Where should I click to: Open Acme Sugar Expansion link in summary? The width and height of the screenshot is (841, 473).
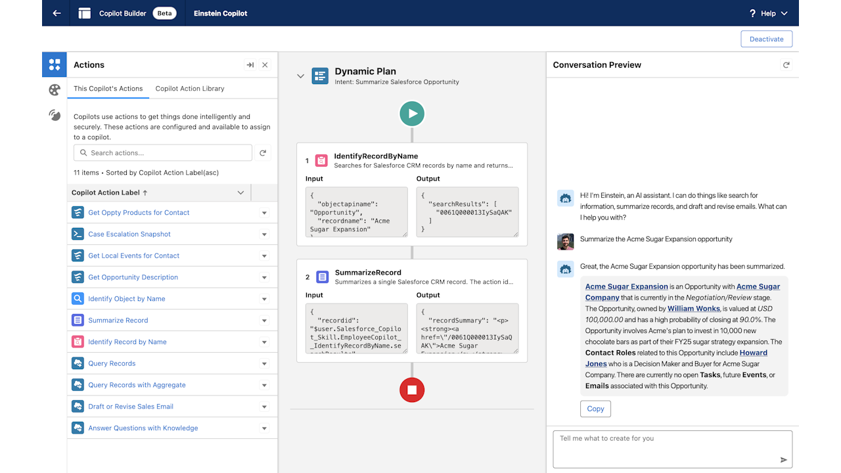[x=627, y=286]
